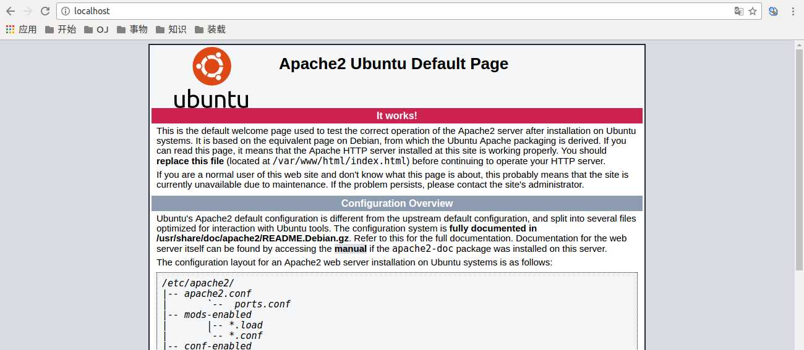Click the It works! banner
The height and width of the screenshot is (350, 804).
pos(397,115)
